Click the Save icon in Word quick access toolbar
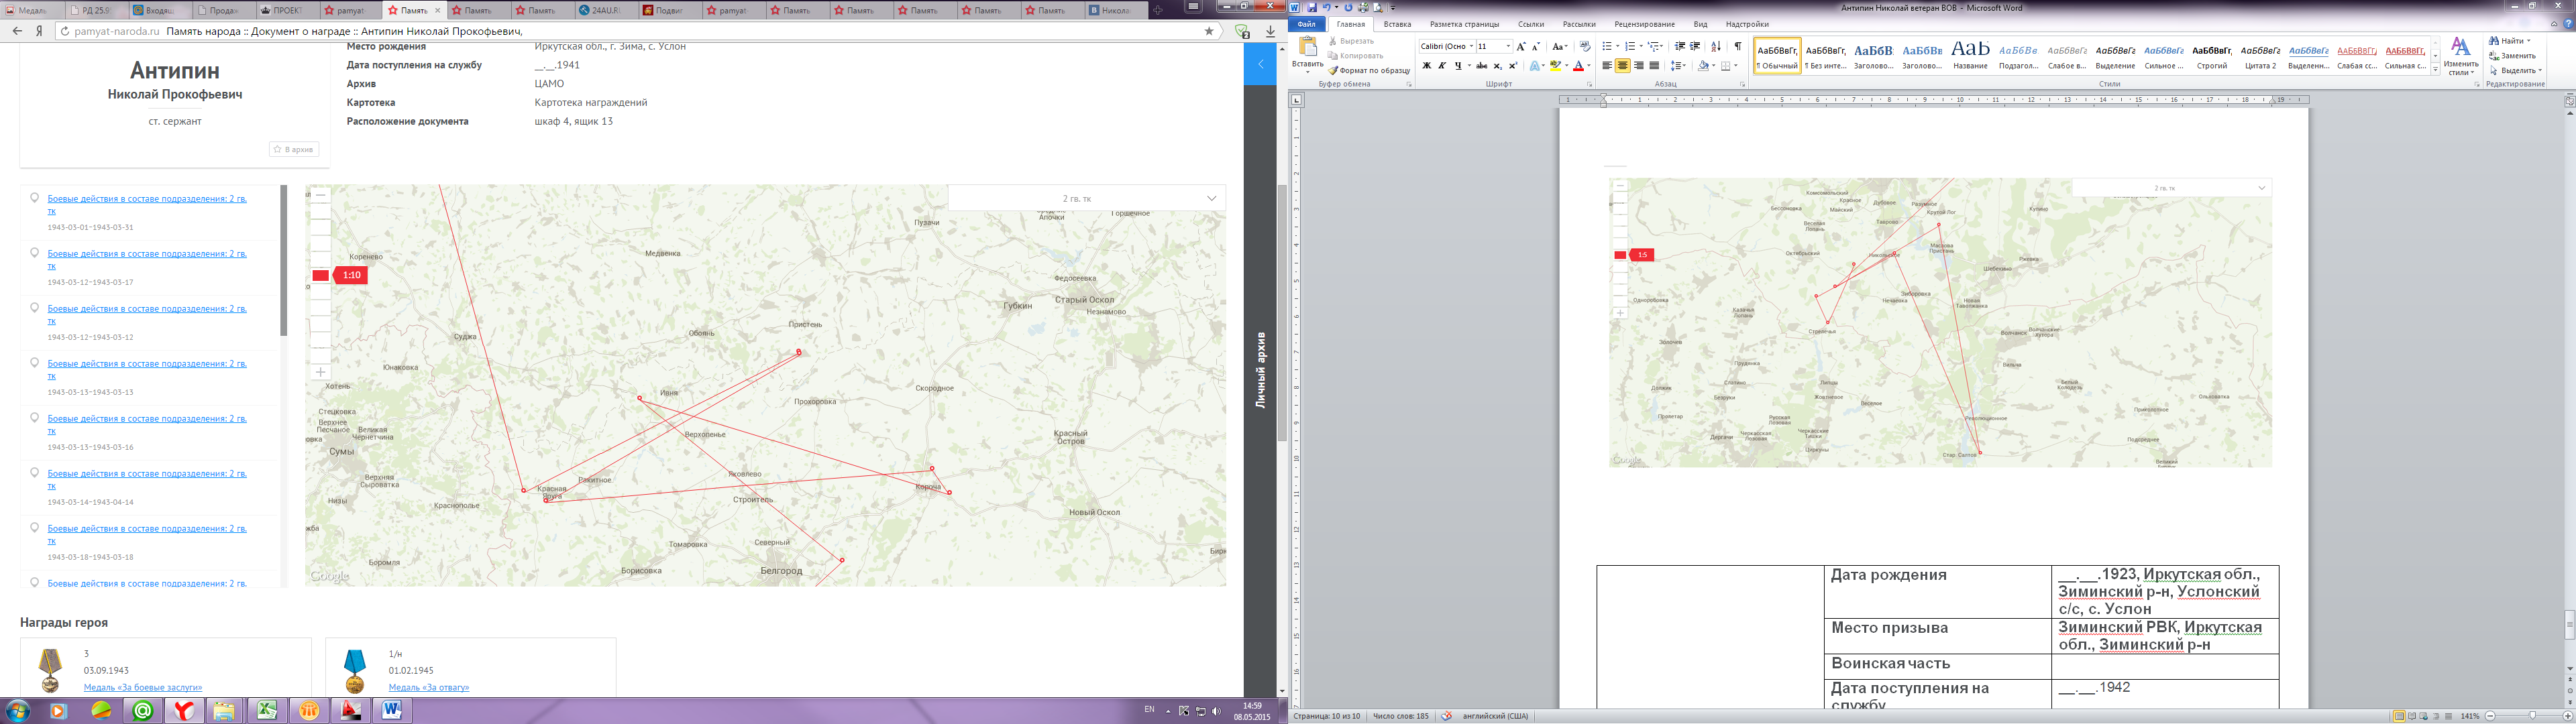The width and height of the screenshot is (2576, 724). 1313,7
